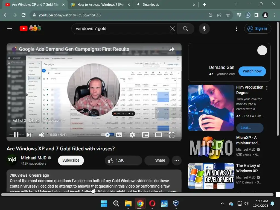Open Chrome downloads toolbar icon
Viewport: 280px width, 210px height.
pos(248,15)
